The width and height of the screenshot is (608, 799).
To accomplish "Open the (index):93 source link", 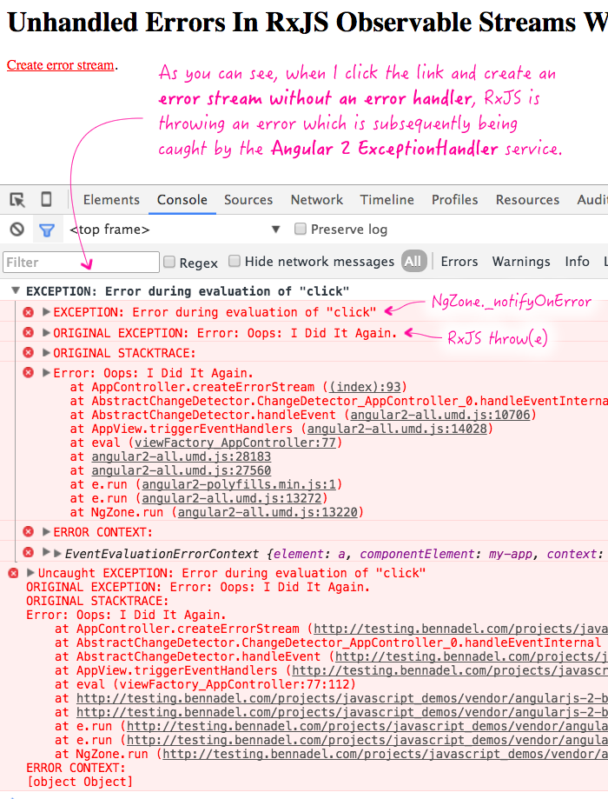I will (x=365, y=387).
